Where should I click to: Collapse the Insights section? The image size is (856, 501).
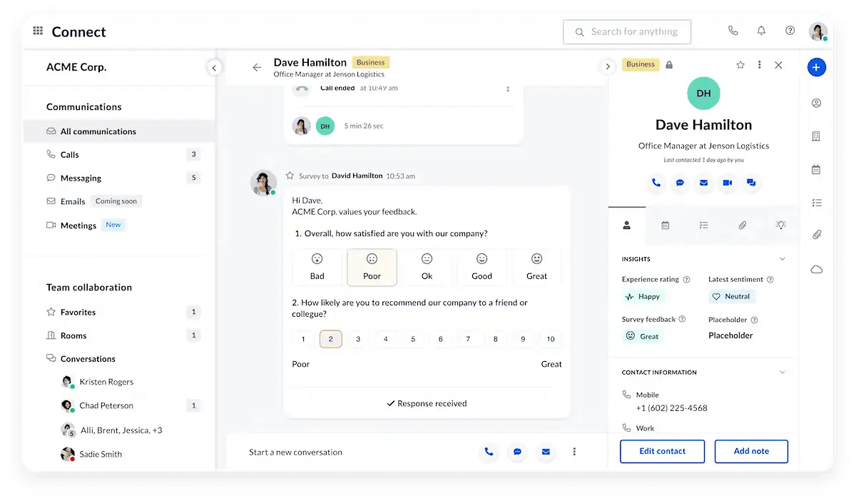click(782, 259)
